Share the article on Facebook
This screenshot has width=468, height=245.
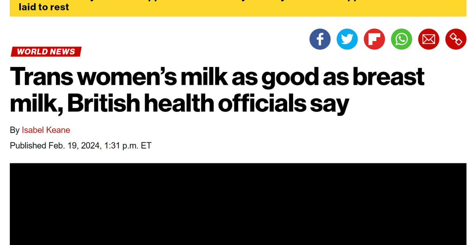(320, 39)
